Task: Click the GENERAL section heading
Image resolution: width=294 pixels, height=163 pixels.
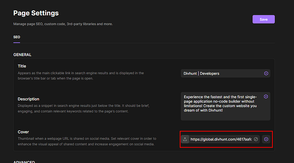Action: click(22, 55)
